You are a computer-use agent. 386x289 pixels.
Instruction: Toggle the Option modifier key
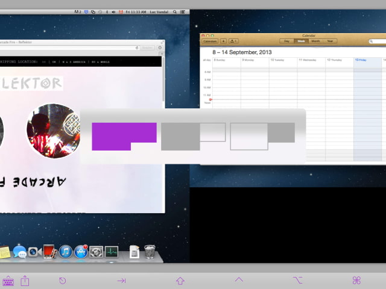coord(297,281)
